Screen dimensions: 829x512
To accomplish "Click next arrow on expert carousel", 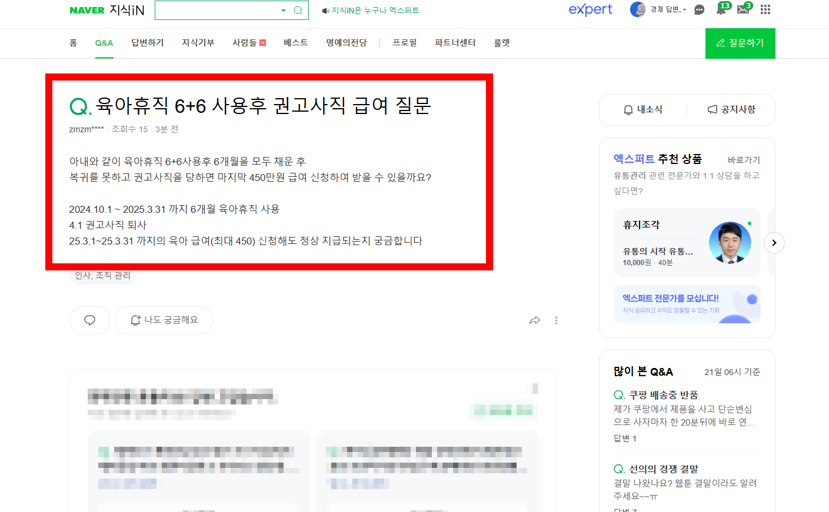I will click(x=774, y=243).
